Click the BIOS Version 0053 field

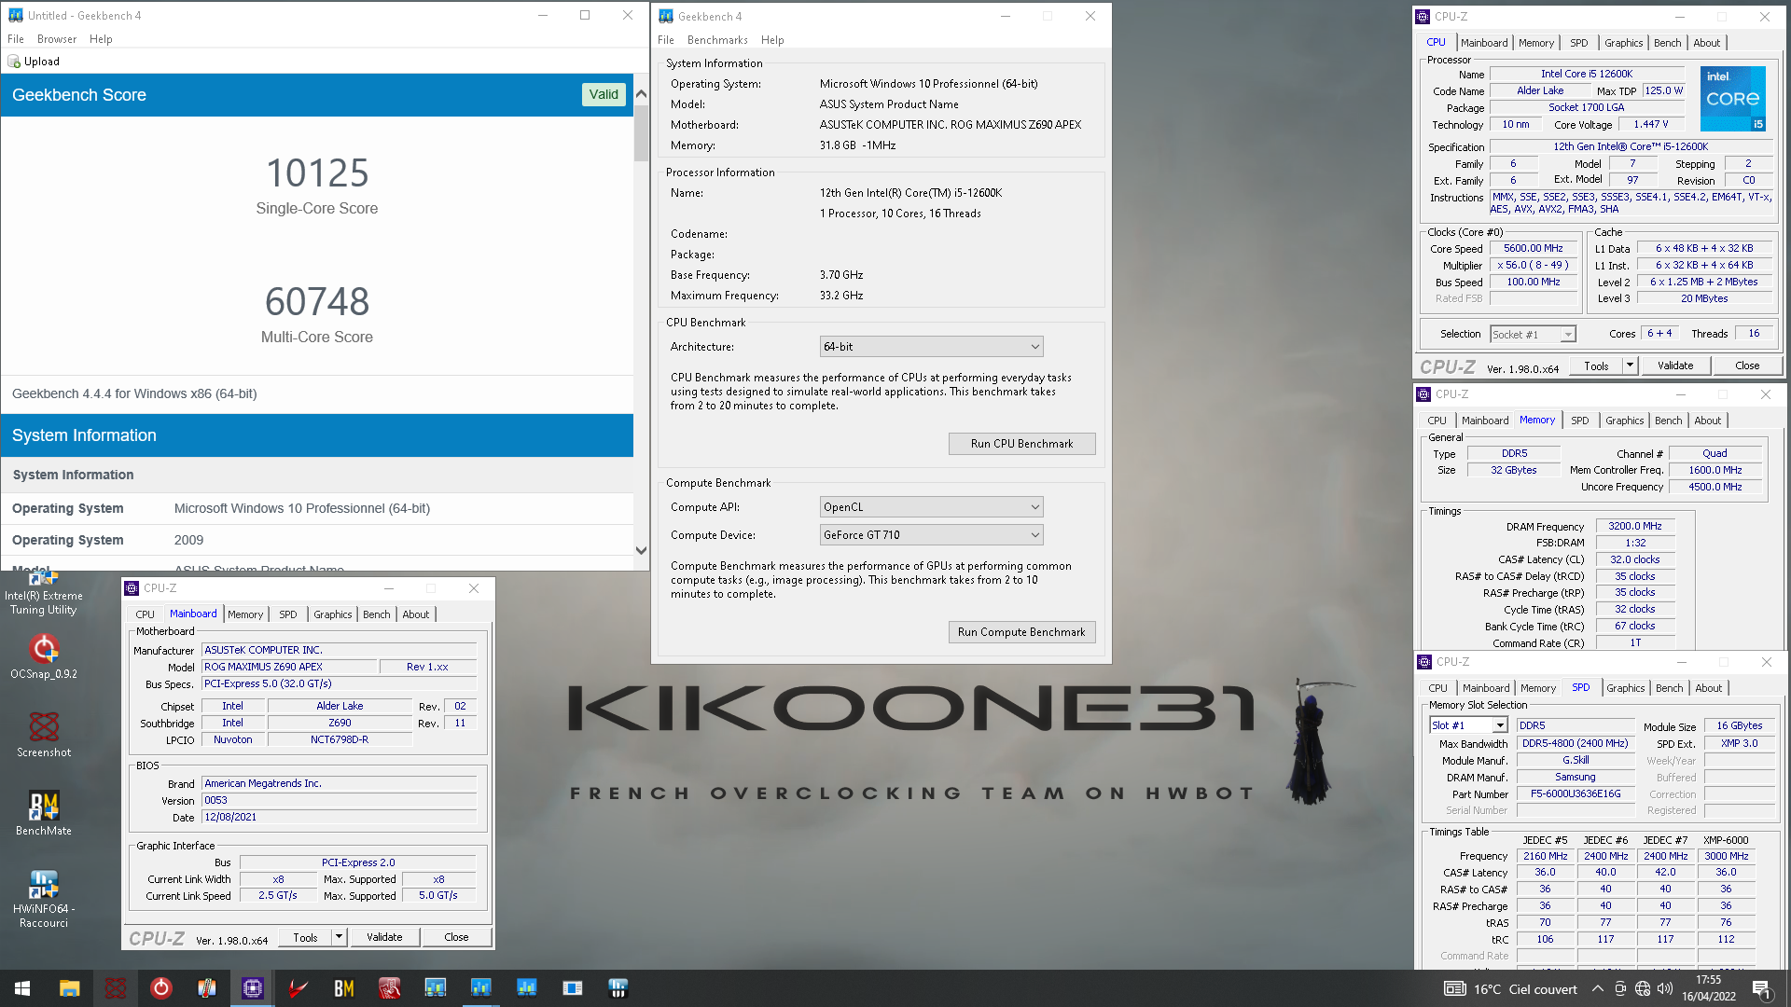pyautogui.click(x=340, y=801)
